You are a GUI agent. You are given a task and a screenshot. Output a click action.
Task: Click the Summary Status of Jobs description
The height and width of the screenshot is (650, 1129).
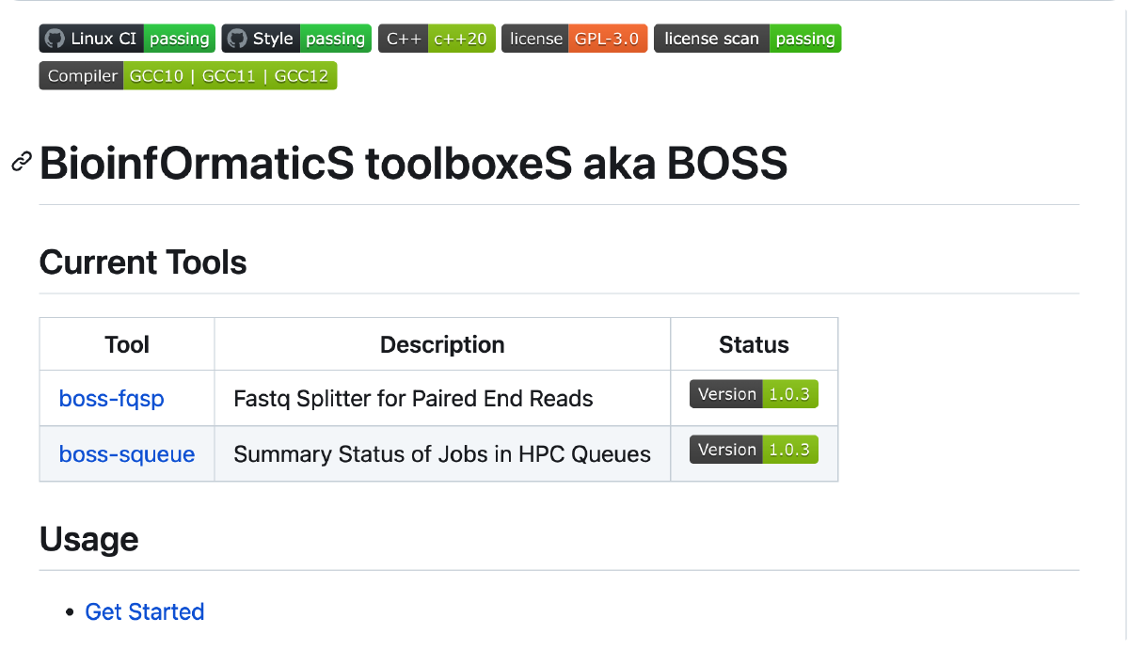click(x=441, y=454)
